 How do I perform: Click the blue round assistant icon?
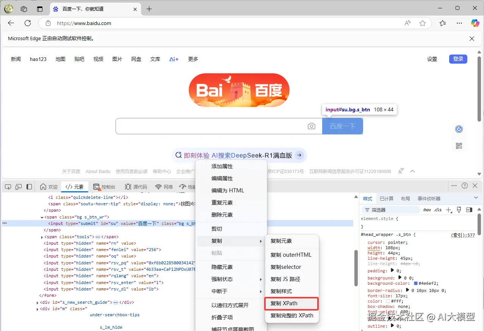[459, 129]
